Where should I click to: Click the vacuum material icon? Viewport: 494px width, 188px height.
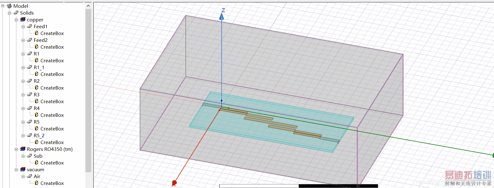click(x=23, y=169)
